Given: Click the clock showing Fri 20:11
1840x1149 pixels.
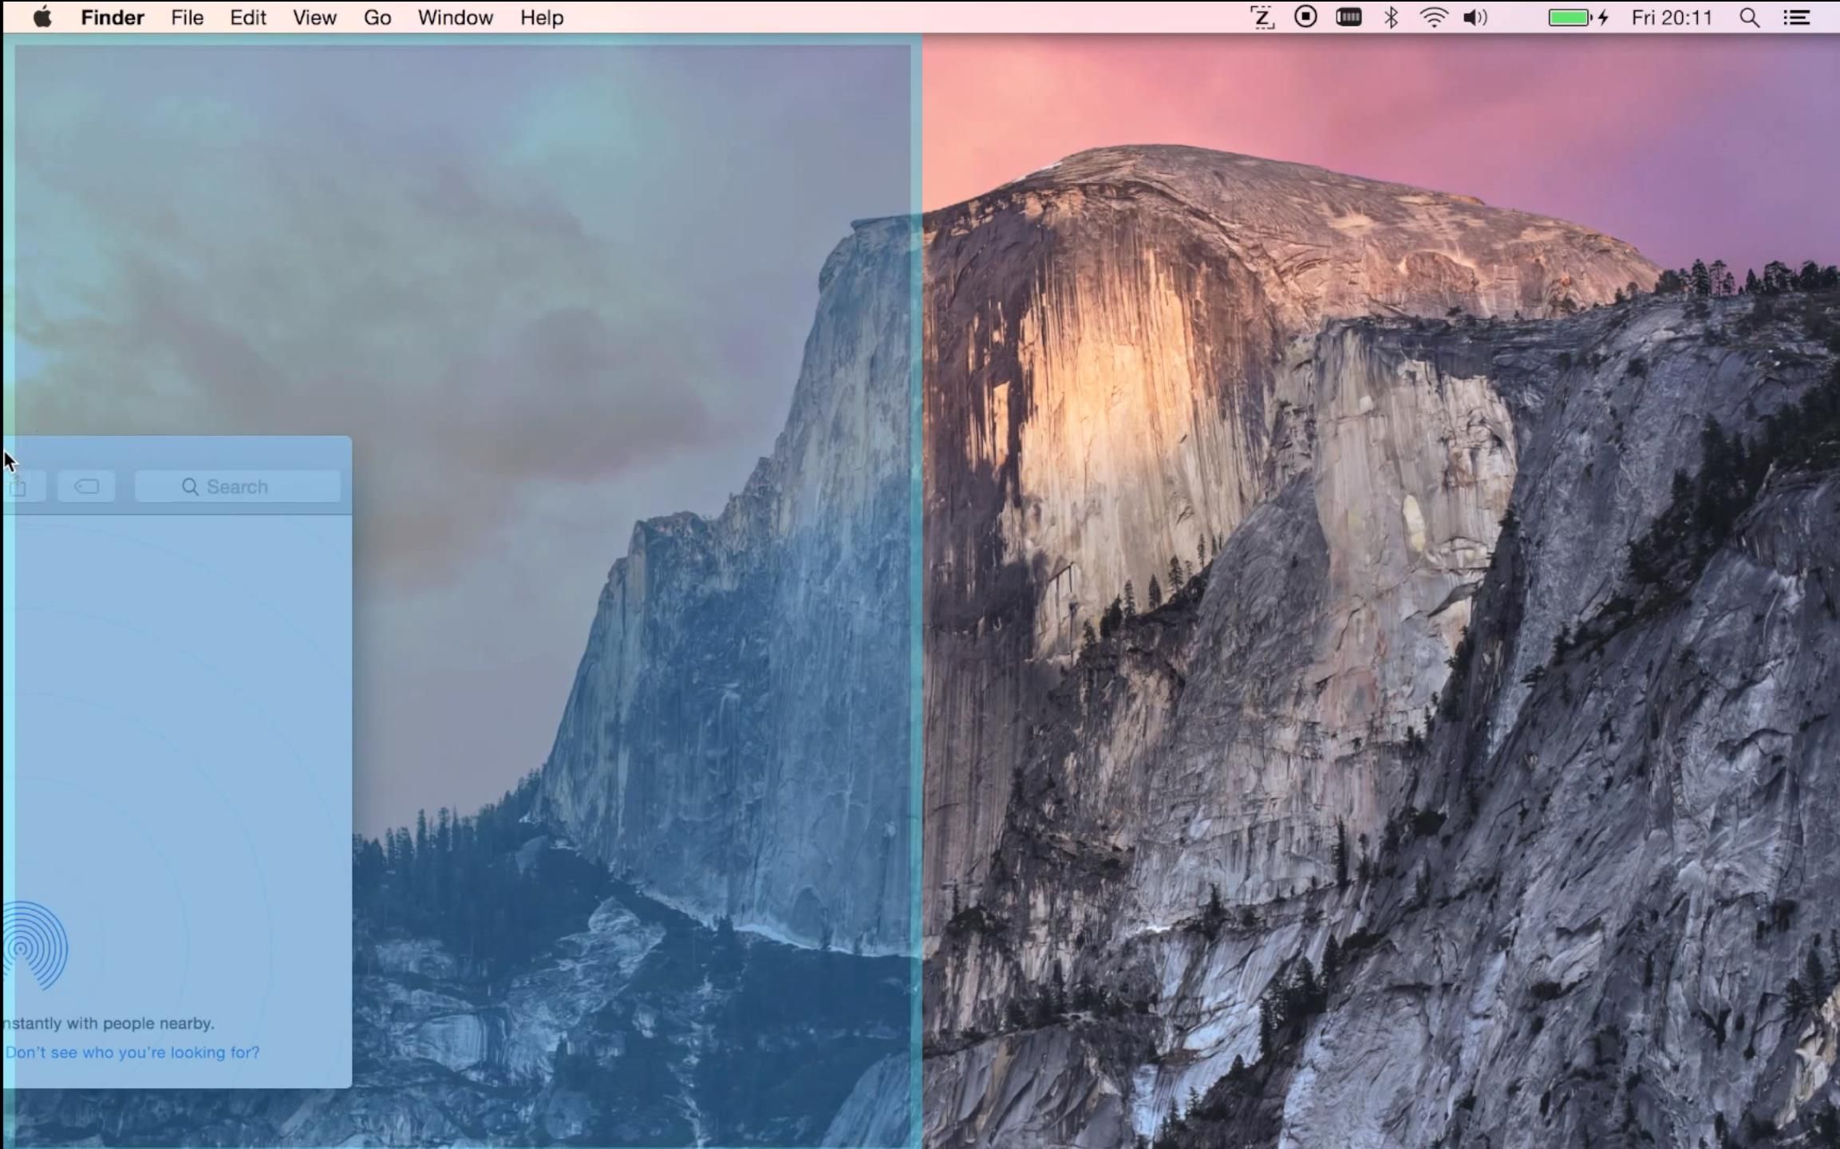Looking at the screenshot, I should click(x=1670, y=17).
